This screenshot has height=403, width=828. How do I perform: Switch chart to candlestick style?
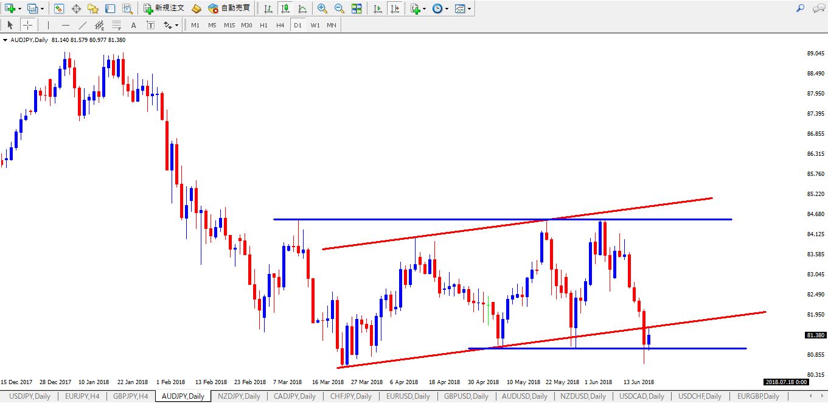point(285,9)
